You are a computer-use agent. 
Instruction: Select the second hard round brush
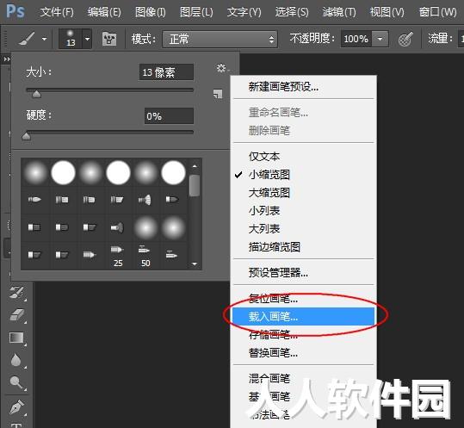click(63, 172)
